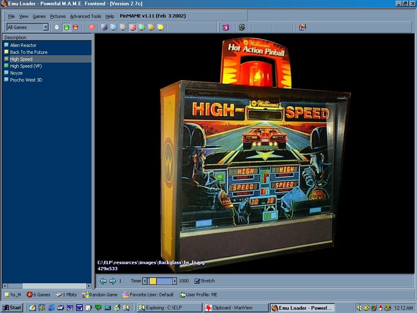
Task: Open the blue W Word quick launch icon
Action: pyautogui.click(x=79, y=308)
